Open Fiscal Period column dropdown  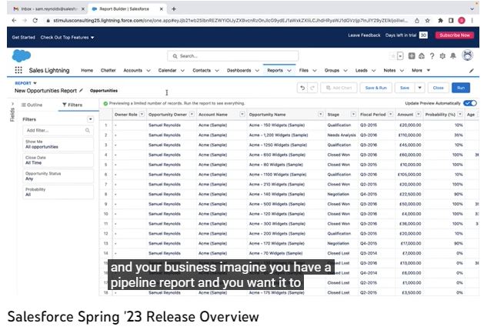(x=390, y=115)
